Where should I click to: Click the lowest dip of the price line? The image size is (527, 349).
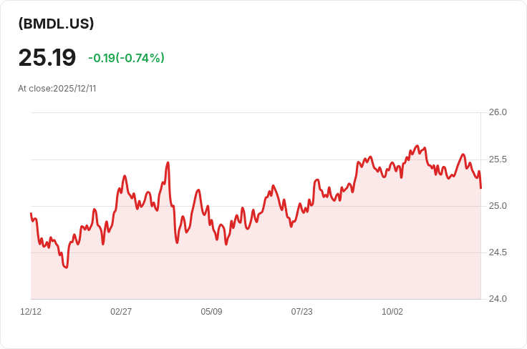[66, 267]
